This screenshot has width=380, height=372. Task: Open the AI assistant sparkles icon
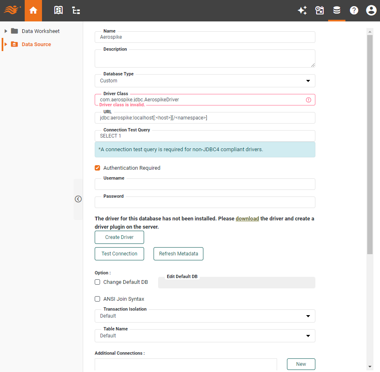pos(302,10)
